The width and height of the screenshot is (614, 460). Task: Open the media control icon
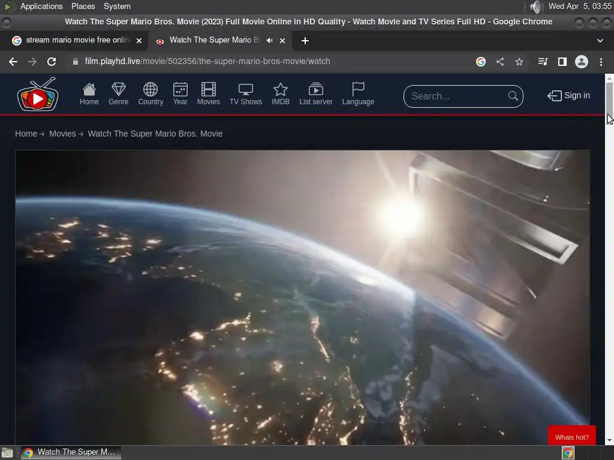pyautogui.click(x=543, y=62)
